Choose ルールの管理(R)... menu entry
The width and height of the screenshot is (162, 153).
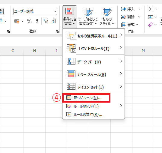[x=94, y=114]
